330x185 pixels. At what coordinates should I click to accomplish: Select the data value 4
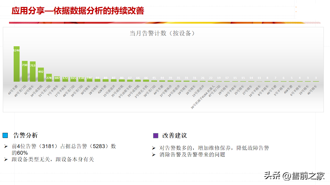pos(300,78)
